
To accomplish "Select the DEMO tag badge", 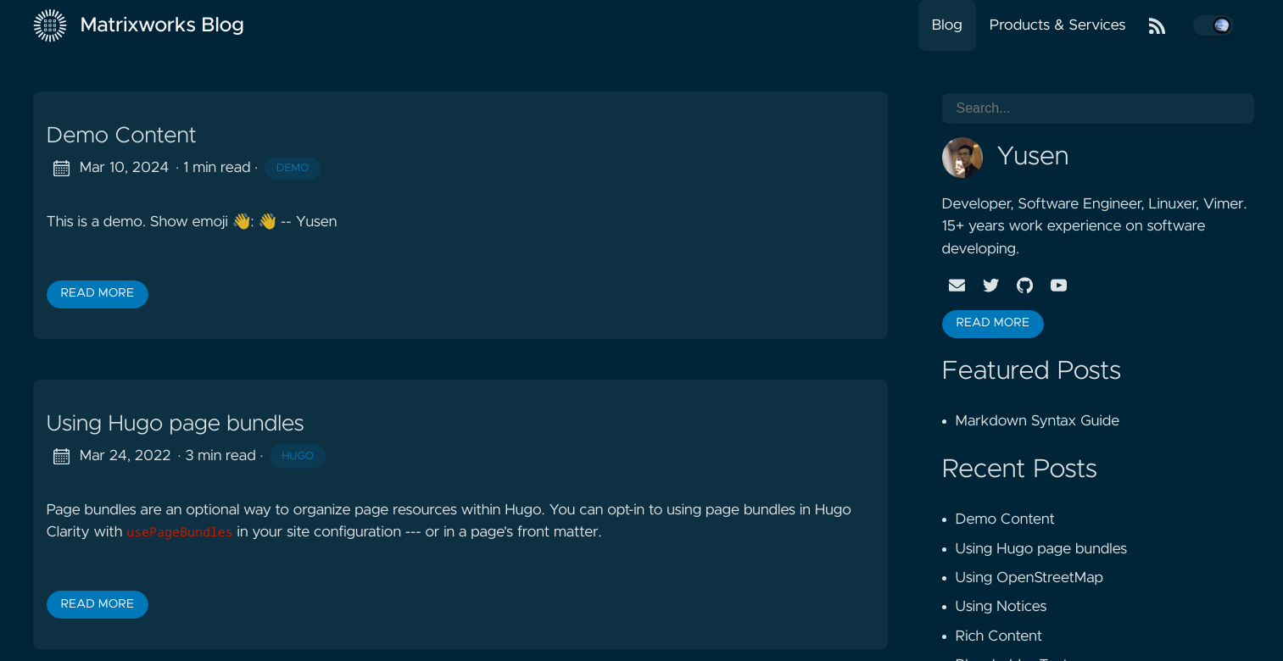I will [293, 168].
